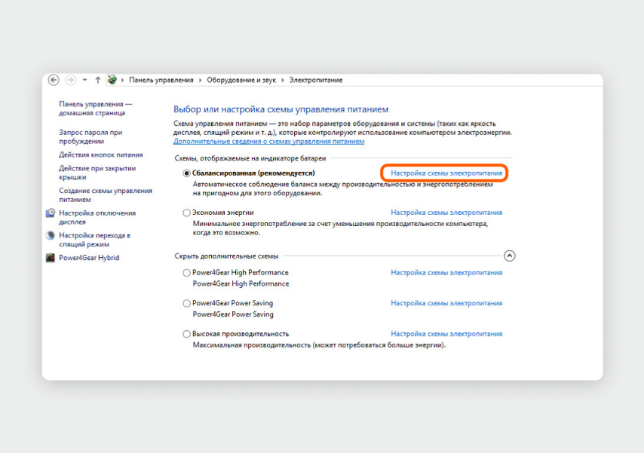Go up one level with Up arrow
Image resolution: width=644 pixels, height=453 pixels.
(98, 80)
